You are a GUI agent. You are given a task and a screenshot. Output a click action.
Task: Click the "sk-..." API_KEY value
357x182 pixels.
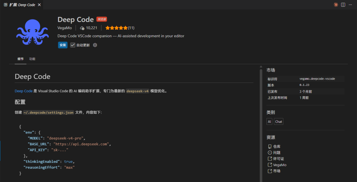(59, 150)
